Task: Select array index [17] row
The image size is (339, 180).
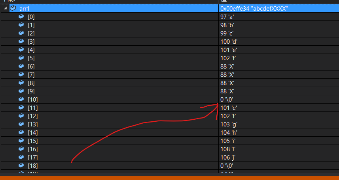Action: [x=169, y=157]
